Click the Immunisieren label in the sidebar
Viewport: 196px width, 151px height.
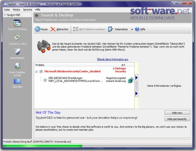pos(17,58)
